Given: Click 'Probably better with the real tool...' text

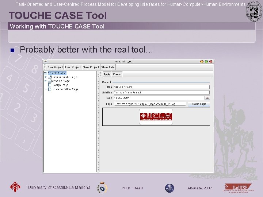Looking at the screenshot, I should click(x=86, y=50).
